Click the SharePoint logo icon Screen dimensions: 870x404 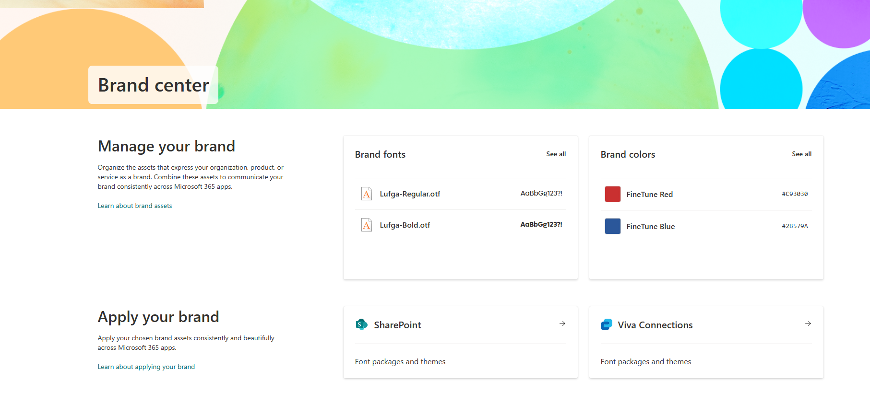[x=361, y=324]
